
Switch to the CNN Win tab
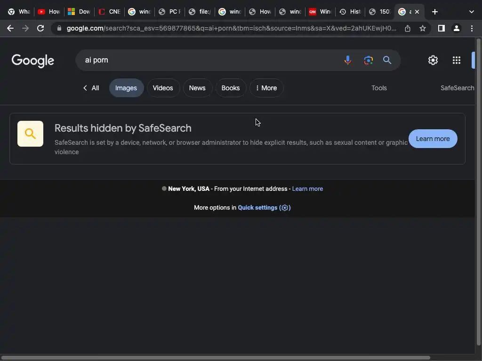click(320, 12)
